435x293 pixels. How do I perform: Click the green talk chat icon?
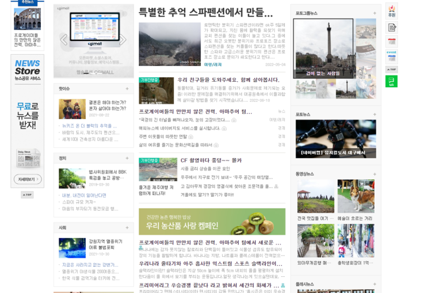391,82
